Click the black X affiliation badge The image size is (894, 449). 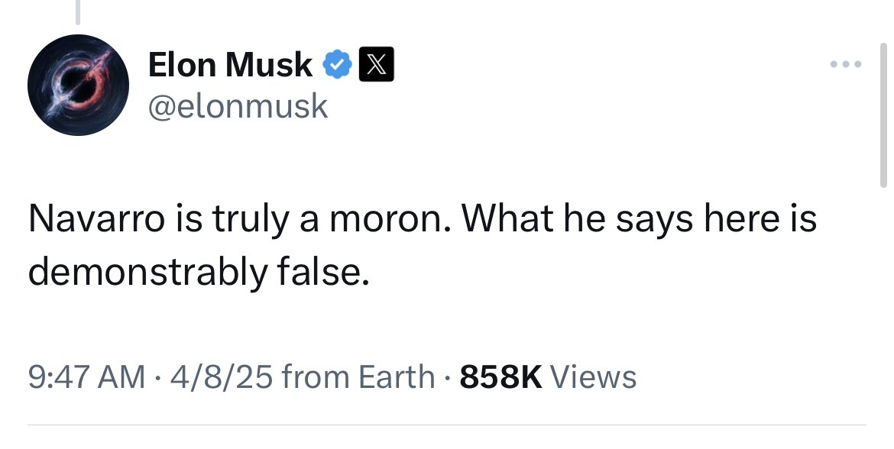pyautogui.click(x=376, y=66)
